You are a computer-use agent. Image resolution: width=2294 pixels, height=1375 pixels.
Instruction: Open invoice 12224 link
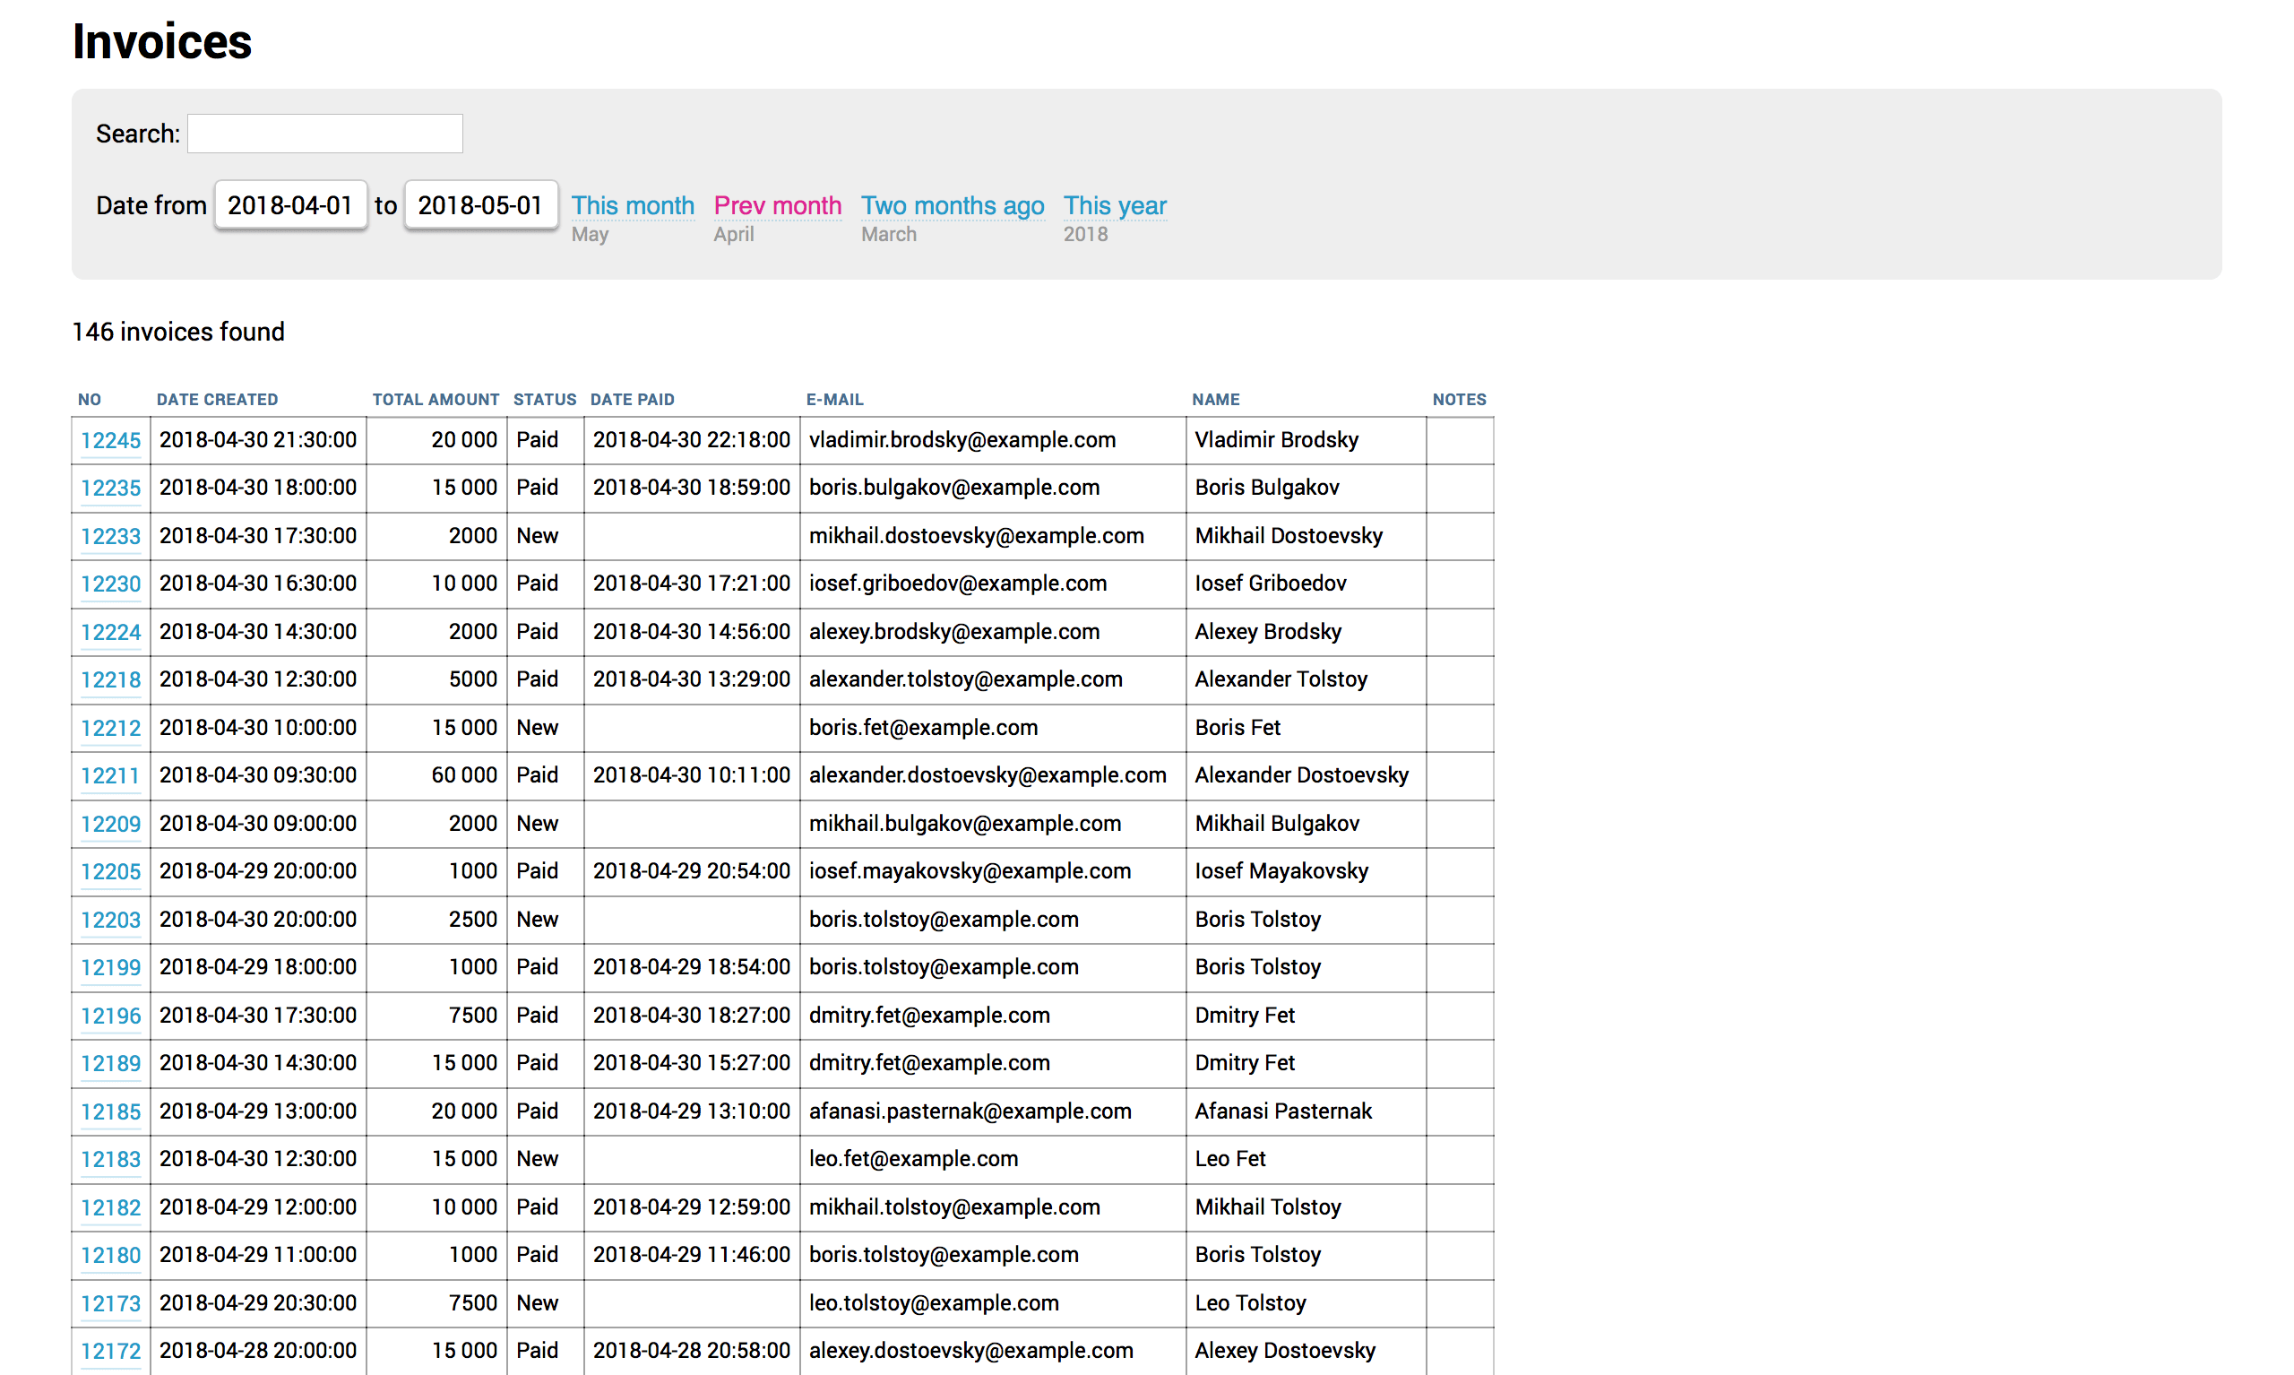click(110, 632)
